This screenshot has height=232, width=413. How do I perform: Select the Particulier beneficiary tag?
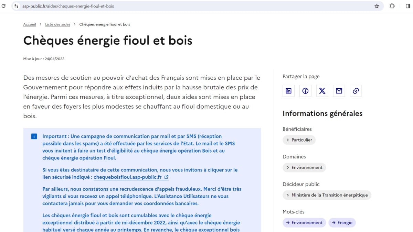click(x=299, y=140)
